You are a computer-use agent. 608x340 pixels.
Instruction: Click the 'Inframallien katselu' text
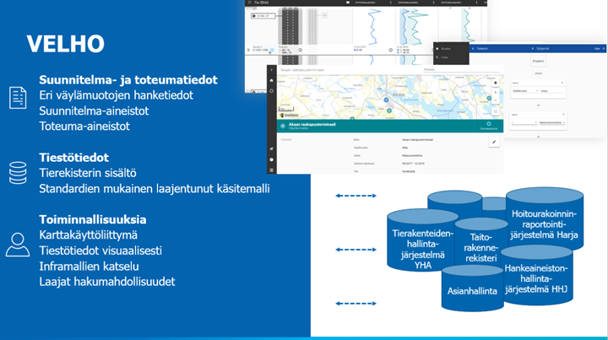89,266
